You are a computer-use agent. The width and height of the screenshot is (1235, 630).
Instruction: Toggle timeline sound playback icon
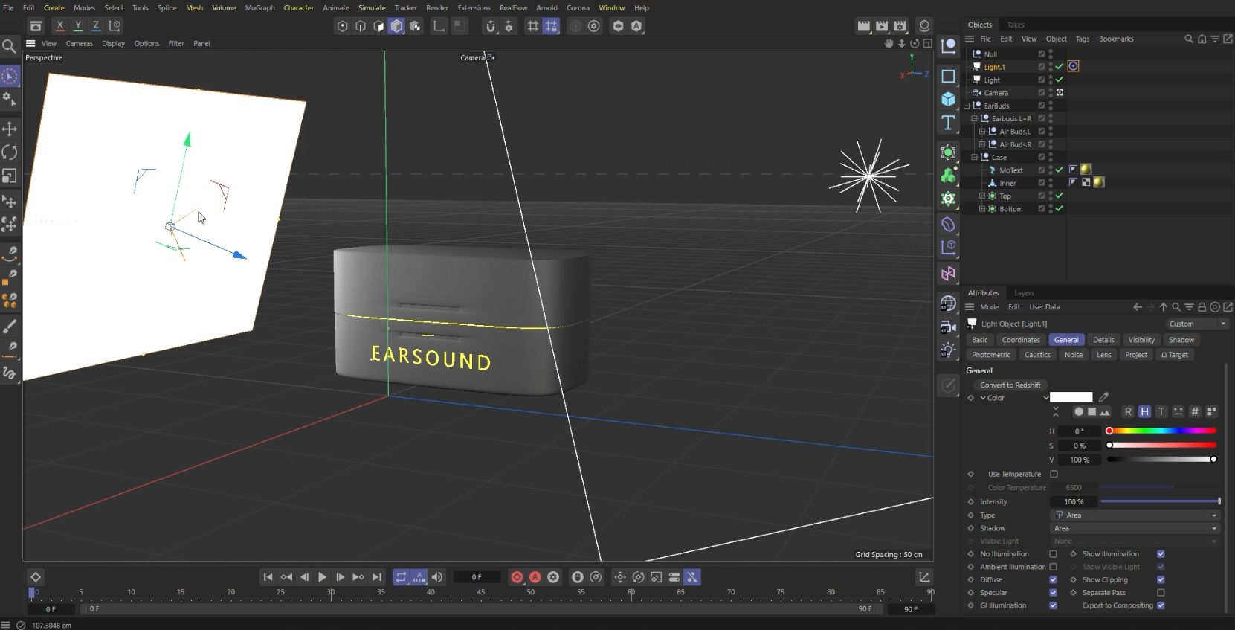(437, 577)
